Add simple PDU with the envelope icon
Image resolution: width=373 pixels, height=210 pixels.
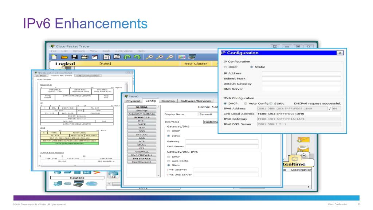click(x=303, y=140)
